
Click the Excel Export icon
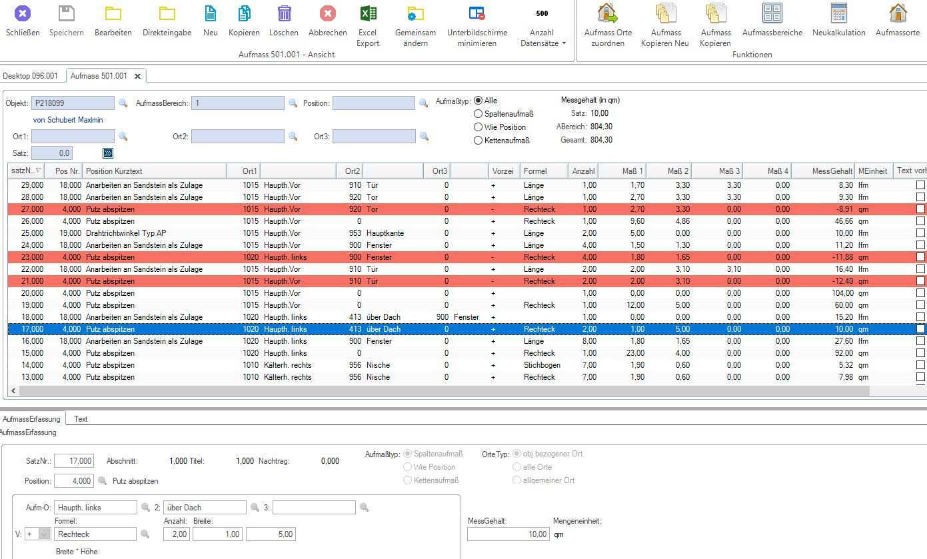(x=368, y=14)
